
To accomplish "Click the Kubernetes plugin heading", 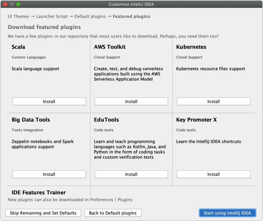I will 191,47.
